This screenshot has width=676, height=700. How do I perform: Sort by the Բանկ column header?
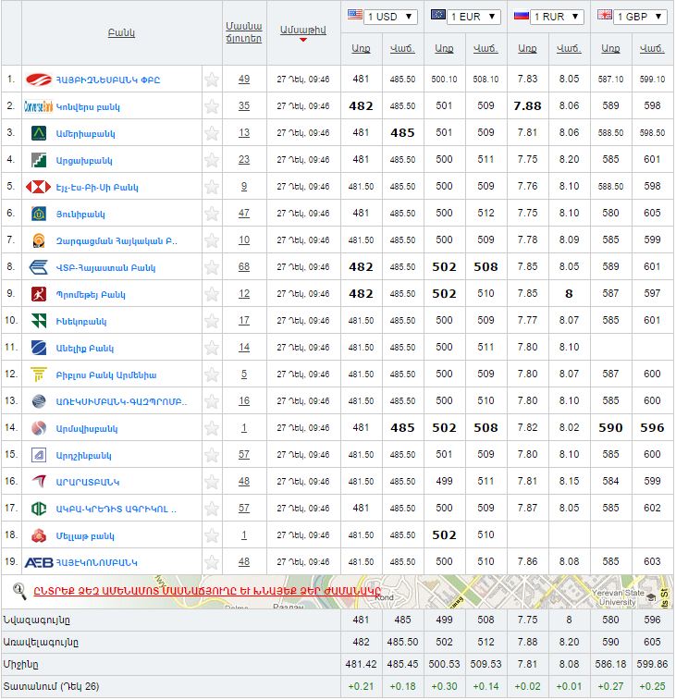121,32
